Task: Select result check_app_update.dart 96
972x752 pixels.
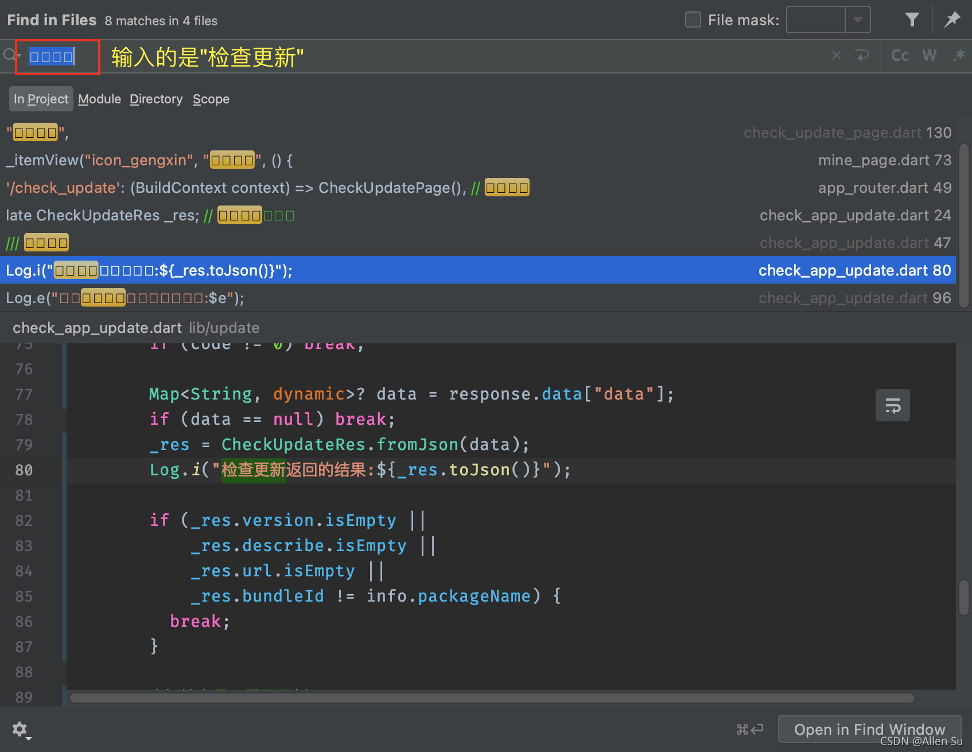Action: tap(478, 298)
